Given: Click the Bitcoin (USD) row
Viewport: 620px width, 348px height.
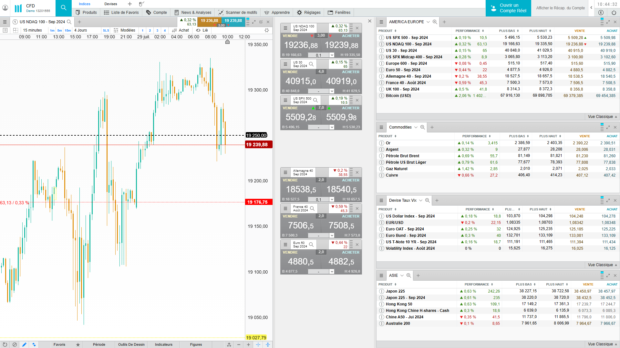Looking at the screenshot, I should tap(398, 96).
